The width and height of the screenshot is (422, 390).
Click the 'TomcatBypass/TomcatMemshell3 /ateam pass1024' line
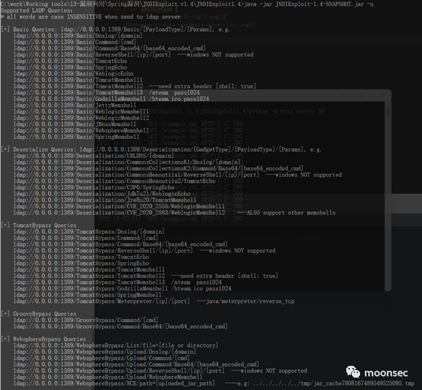117,283
